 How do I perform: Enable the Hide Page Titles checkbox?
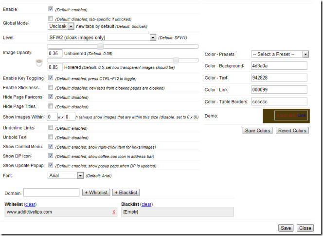coord(51,106)
